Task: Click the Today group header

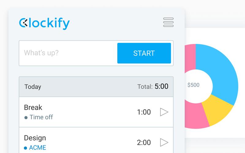Action: click(96, 87)
